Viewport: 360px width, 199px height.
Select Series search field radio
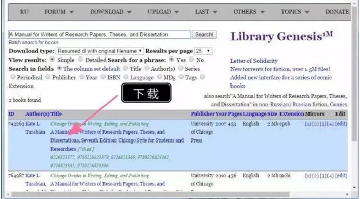(181, 68)
